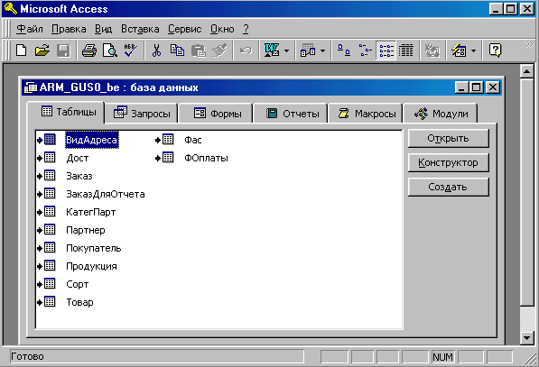Open the ? help menu
Screen dimensions: 539x367
click(246, 29)
